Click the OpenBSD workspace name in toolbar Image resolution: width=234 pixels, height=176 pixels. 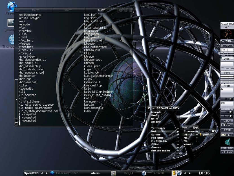point(31,173)
